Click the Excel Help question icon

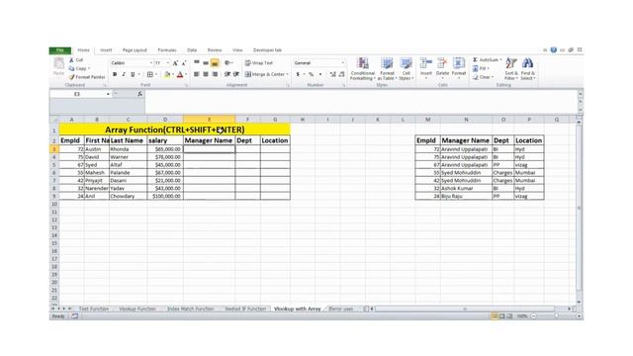click(x=554, y=50)
